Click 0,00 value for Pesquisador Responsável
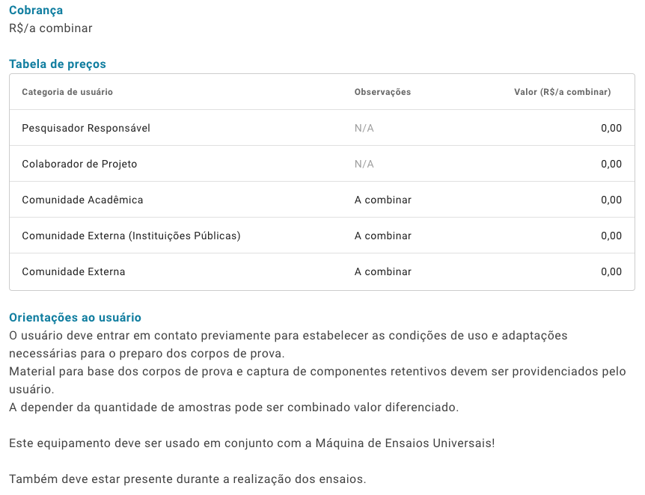This screenshot has width=645, height=495. pos(611,129)
